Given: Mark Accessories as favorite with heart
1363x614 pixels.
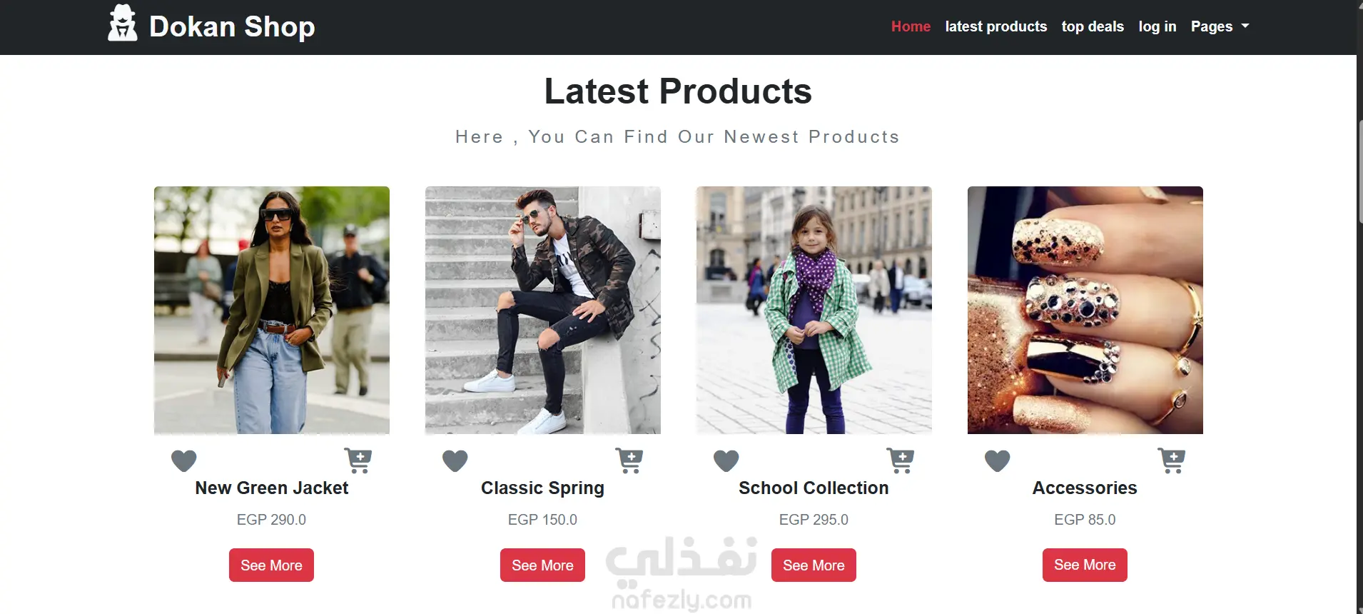Looking at the screenshot, I should tap(997, 460).
